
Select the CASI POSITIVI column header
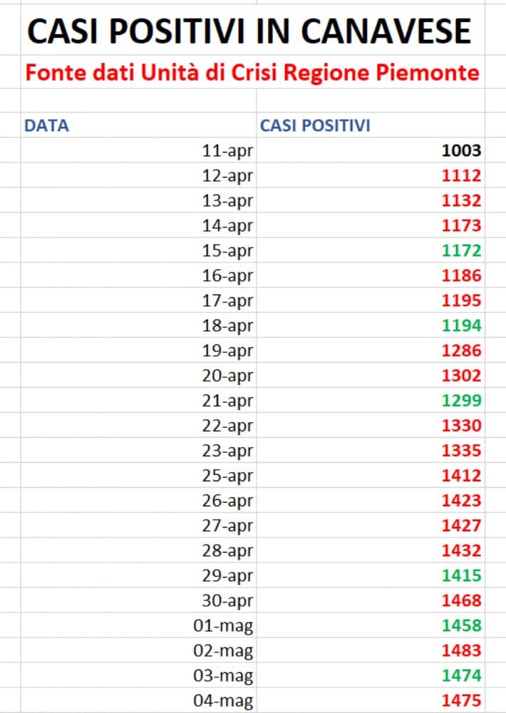click(315, 126)
